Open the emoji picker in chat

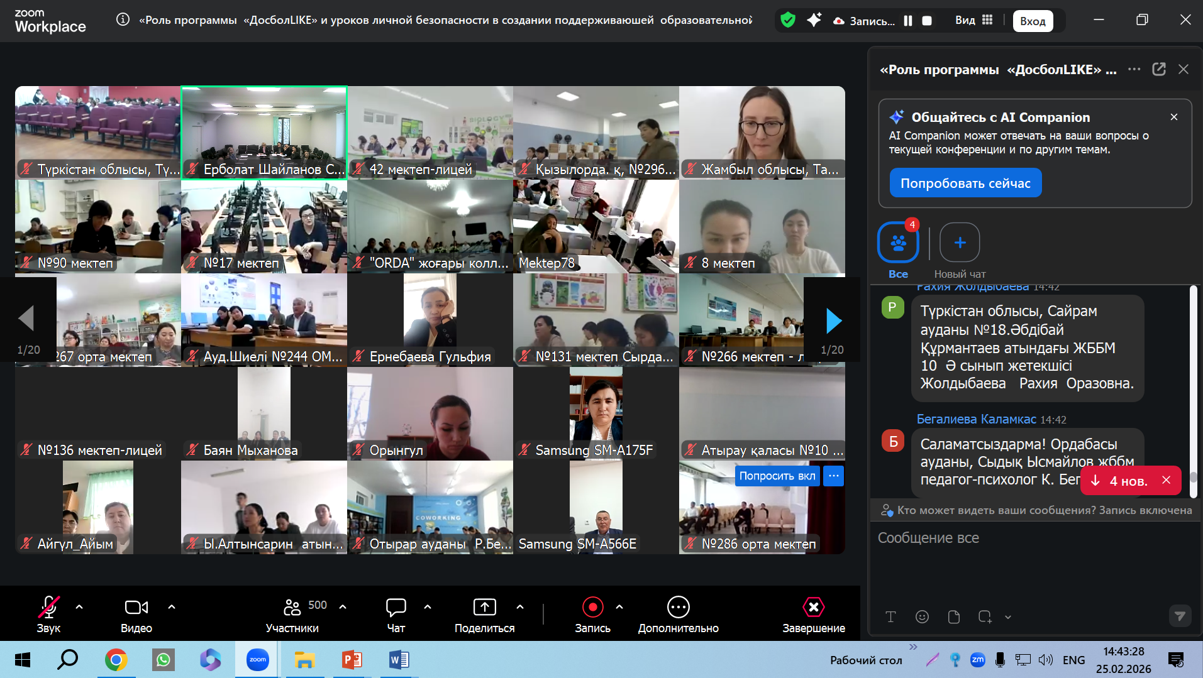coord(922,616)
